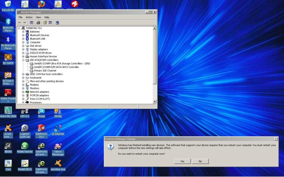Collapse the IDE ATA/ATAPI controllers branch
The height and width of the screenshot is (177, 284).
(x=23, y=60)
